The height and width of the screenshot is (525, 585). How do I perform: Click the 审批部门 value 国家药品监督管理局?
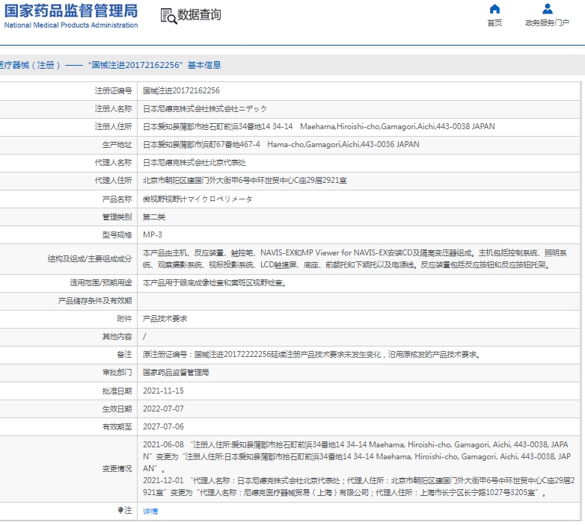pos(176,373)
